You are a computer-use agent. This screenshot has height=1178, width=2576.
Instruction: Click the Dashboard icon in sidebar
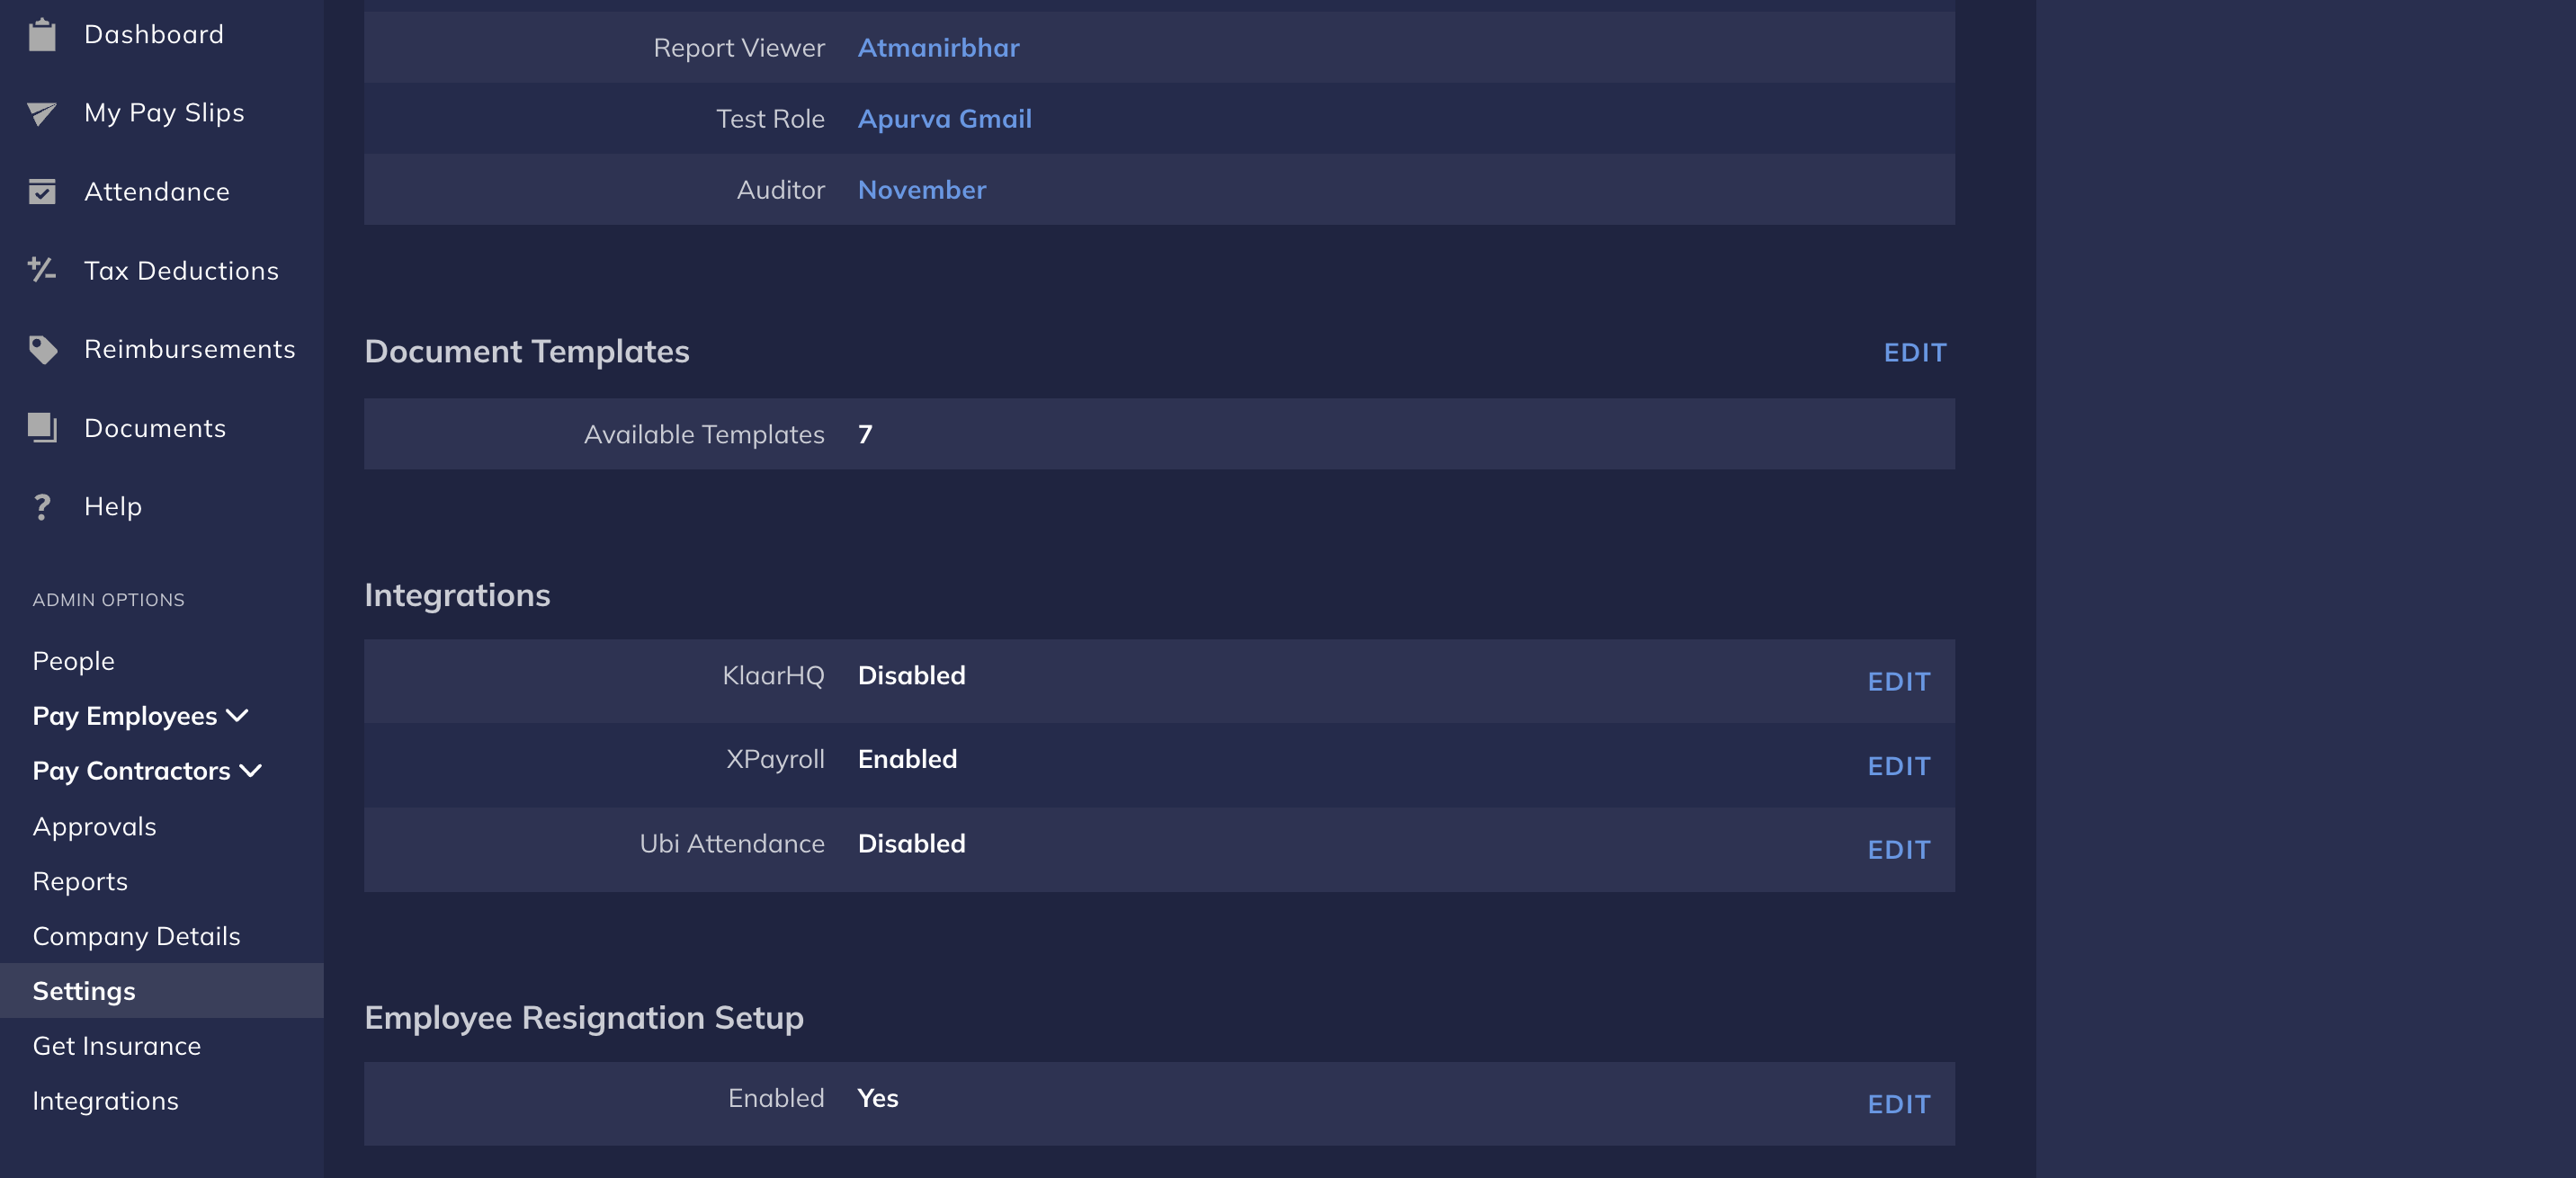pos(41,33)
